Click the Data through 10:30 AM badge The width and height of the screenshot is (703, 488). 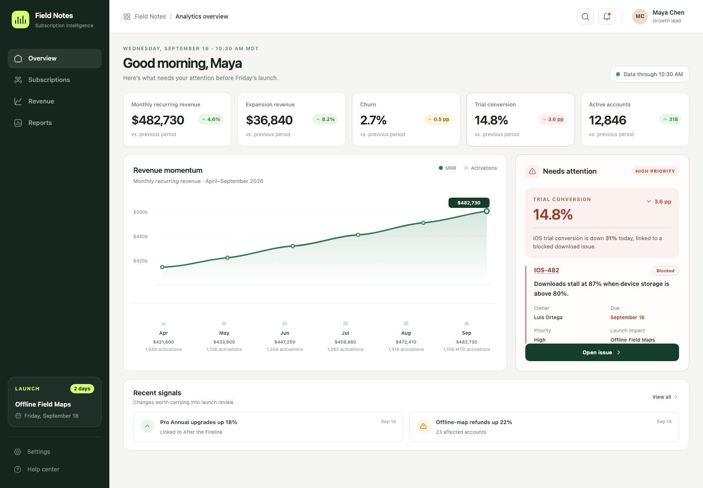[649, 74]
